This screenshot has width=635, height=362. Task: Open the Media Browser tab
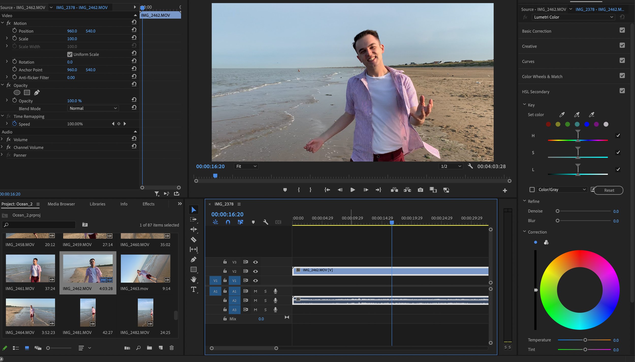coord(61,204)
